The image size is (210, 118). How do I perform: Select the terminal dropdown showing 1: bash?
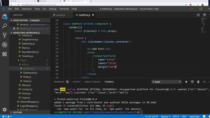pos(166,82)
